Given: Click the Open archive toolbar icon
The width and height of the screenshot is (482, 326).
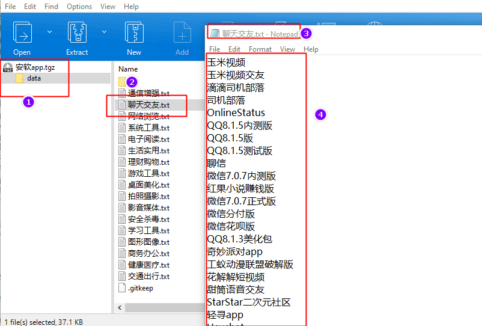Looking at the screenshot, I should pyautogui.click(x=22, y=32).
